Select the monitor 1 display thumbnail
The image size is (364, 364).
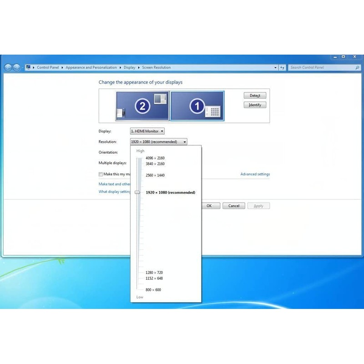point(197,106)
